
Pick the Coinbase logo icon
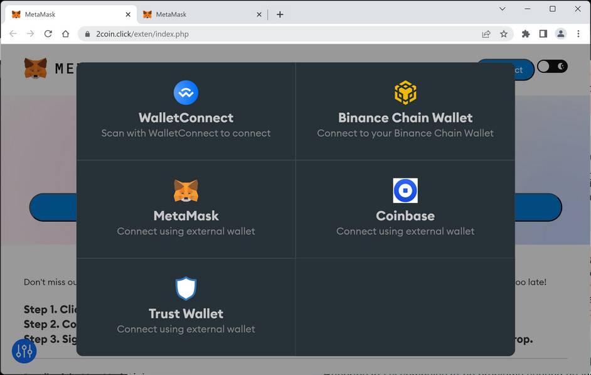click(405, 190)
